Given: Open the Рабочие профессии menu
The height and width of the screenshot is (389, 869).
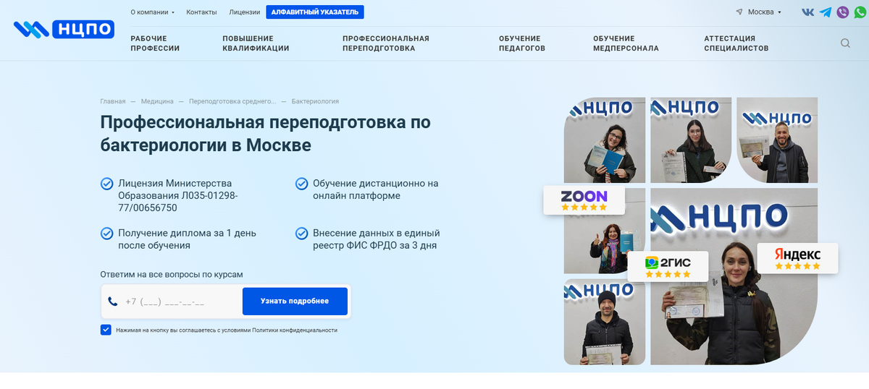Looking at the screenshot, I should [x=155, y=43].
